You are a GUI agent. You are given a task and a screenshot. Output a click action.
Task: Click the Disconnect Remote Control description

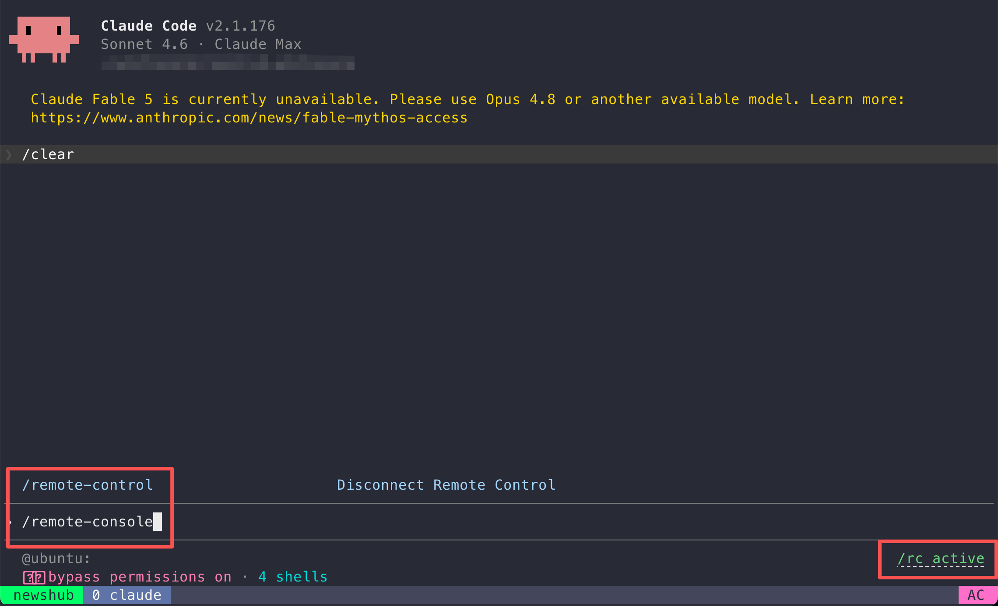446,485
